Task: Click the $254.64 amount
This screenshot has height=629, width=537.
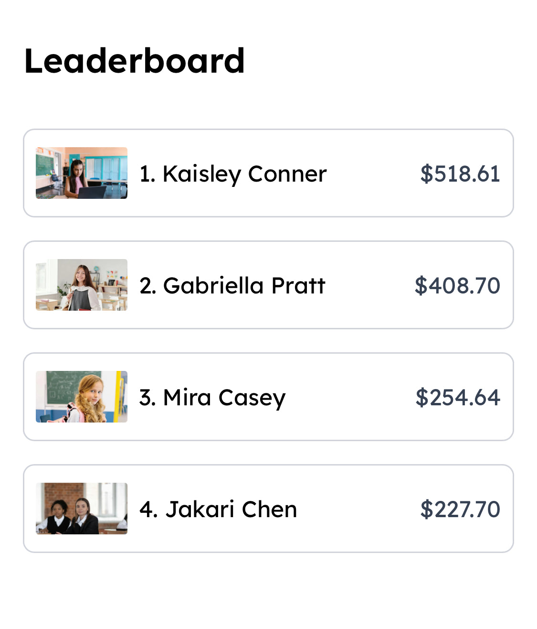Action: [457, 397]
